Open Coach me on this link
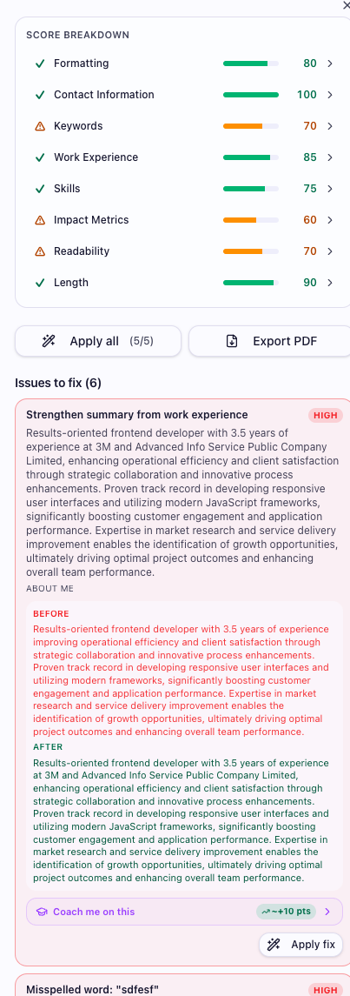The width and height of the screenshot is (350, 996). click(x=184, y=912)
